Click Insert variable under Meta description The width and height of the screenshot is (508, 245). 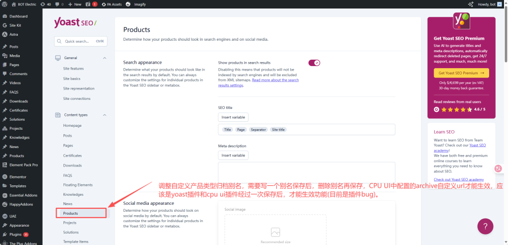coord(233,155)
